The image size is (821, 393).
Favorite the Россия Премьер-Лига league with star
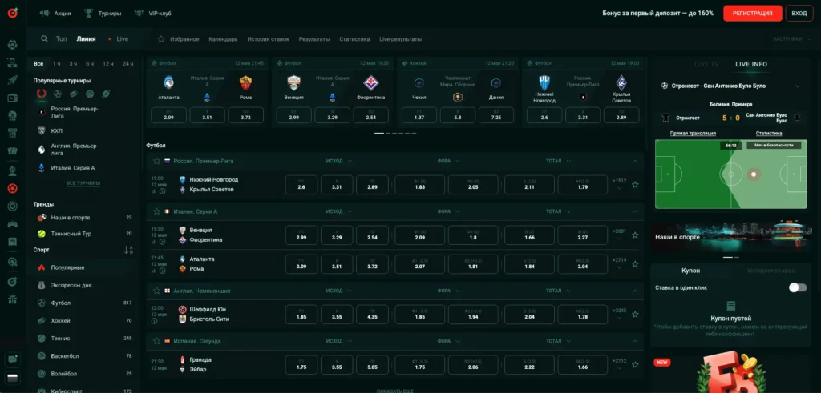point(157,161)
